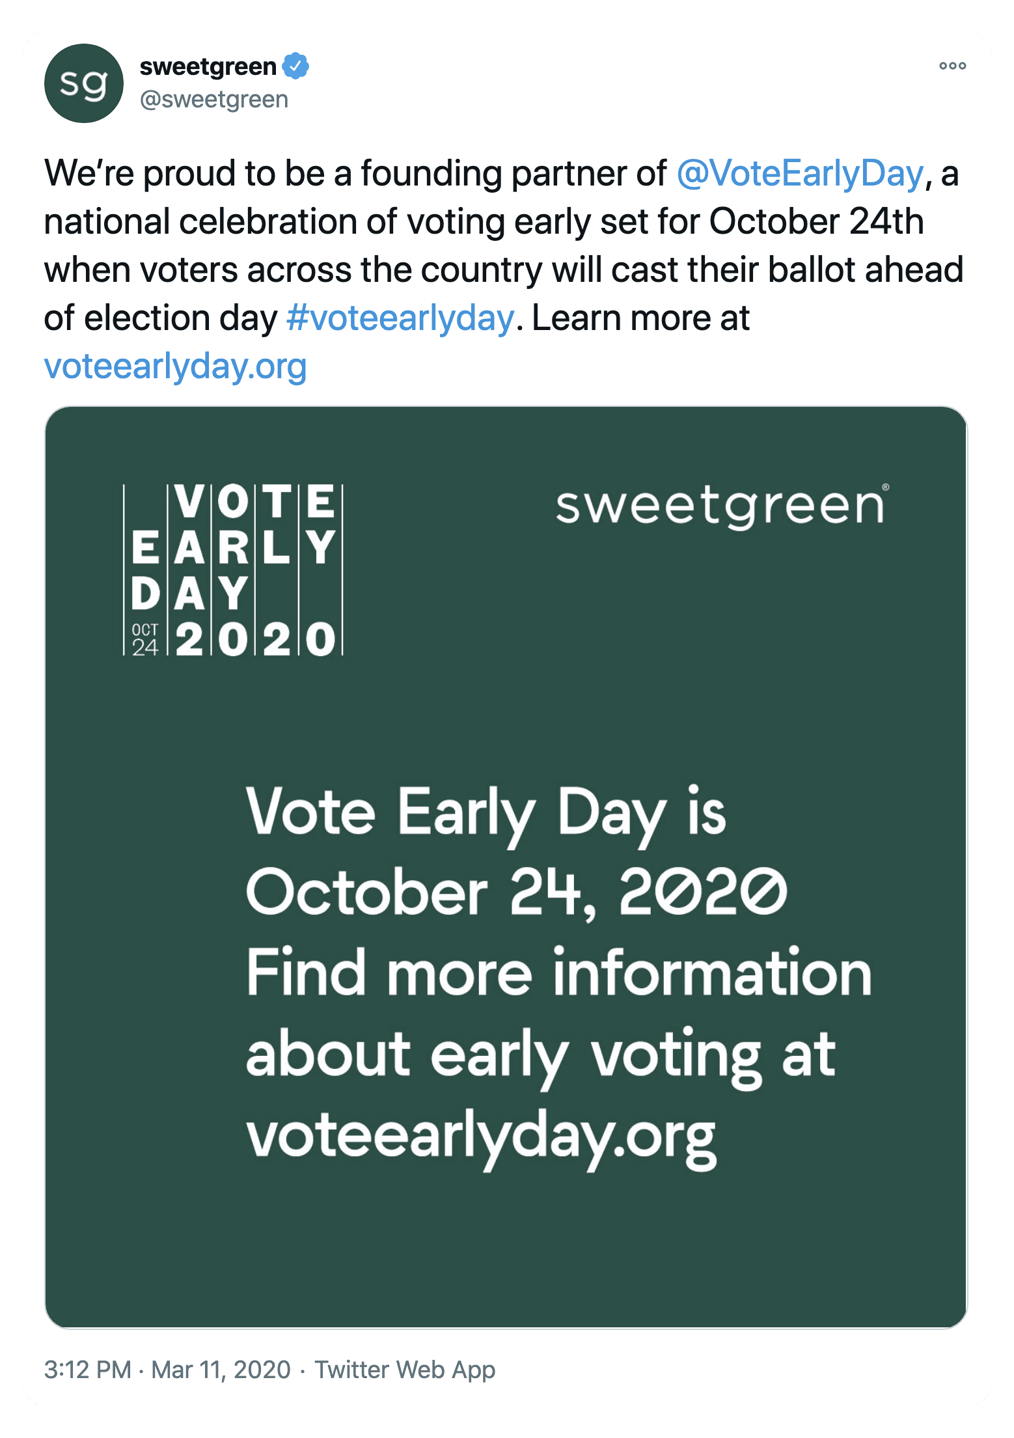Click the @sweetgreen handle below the name
Viewport: 1014px width, 1438px height.
coord(215,100)
